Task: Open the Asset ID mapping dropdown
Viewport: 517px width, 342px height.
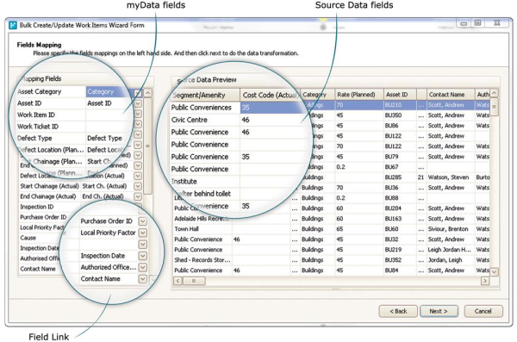Action: [x=138, y=103]
